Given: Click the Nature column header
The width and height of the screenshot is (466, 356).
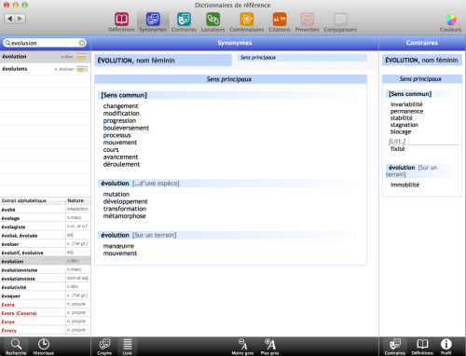Looking at the screenshot, I should (78, 200).
